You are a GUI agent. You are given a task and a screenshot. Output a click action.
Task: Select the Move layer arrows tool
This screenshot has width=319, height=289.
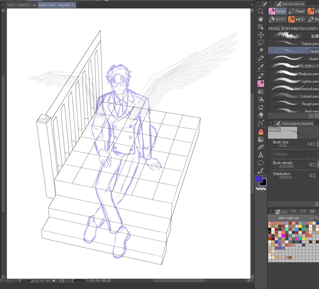point(260,35)
